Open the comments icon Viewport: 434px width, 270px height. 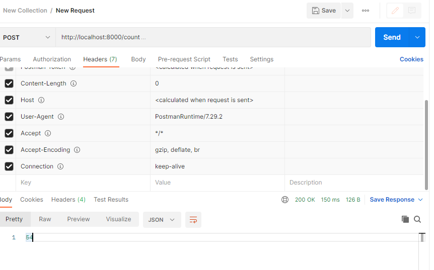click(x=412, y=11)
